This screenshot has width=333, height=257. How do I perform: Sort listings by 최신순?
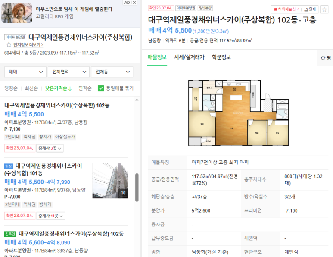tap(31, 88)
